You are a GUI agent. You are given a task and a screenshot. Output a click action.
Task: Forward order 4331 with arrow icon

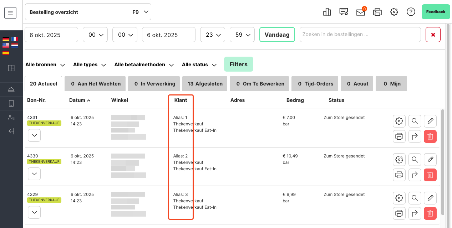tap(415, 136)
